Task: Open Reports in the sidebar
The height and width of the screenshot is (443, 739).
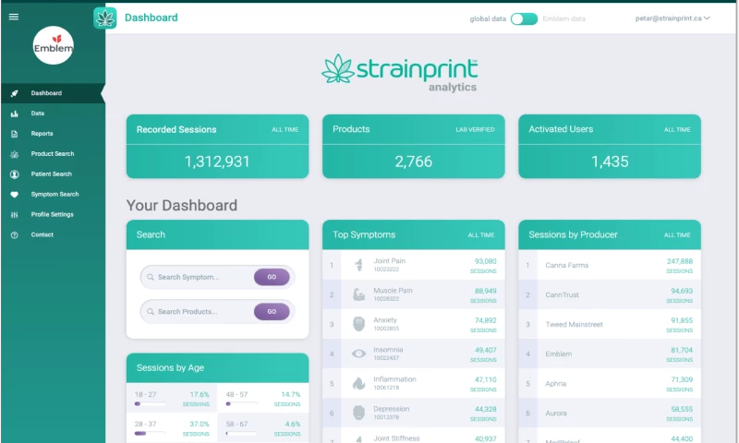Action: 53,134
